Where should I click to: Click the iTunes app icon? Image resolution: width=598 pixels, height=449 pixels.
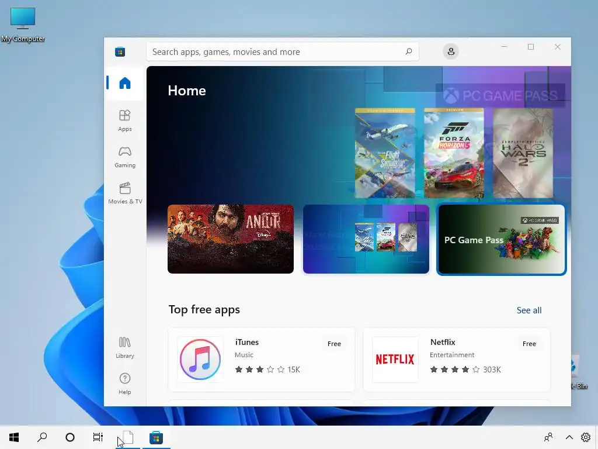pos(200,360)
